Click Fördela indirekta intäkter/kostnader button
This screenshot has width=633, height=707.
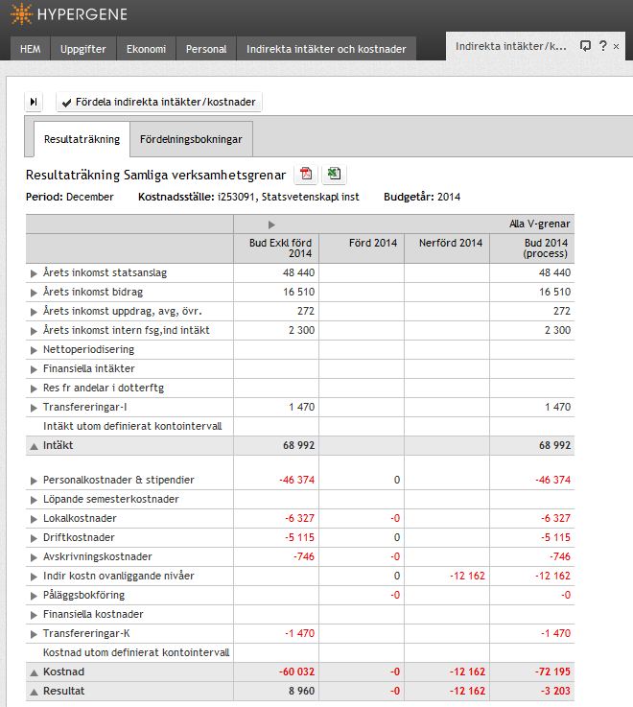(159, 102)
